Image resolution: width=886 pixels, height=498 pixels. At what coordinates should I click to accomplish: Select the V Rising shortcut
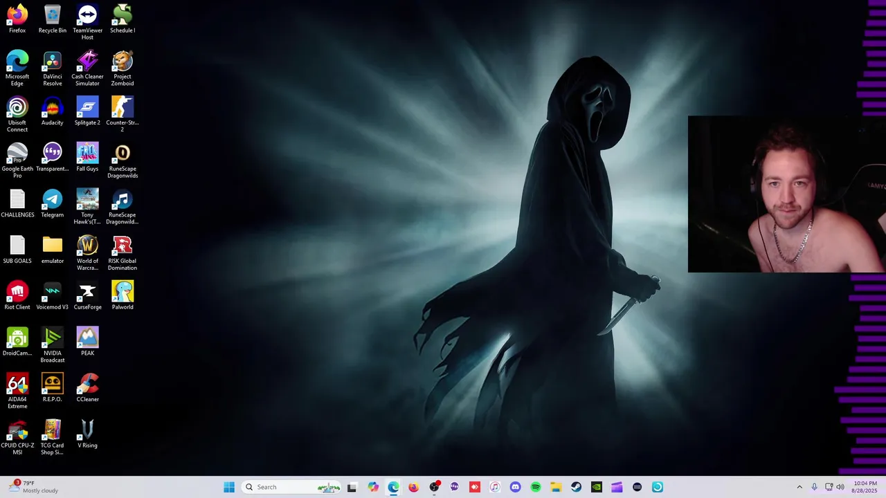[x=87, y=434]
